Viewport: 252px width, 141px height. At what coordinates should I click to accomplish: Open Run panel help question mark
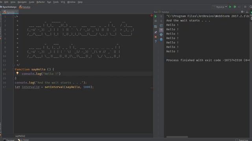[x=156, y=42]
